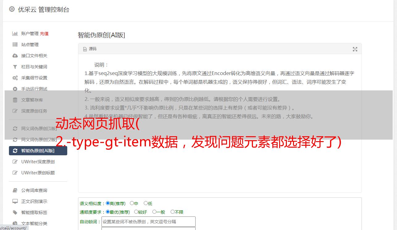Click the 站点管理 server icon
The width and height of the screenshot is (397, 230).
pyautogui.click(x=15, y=45)
